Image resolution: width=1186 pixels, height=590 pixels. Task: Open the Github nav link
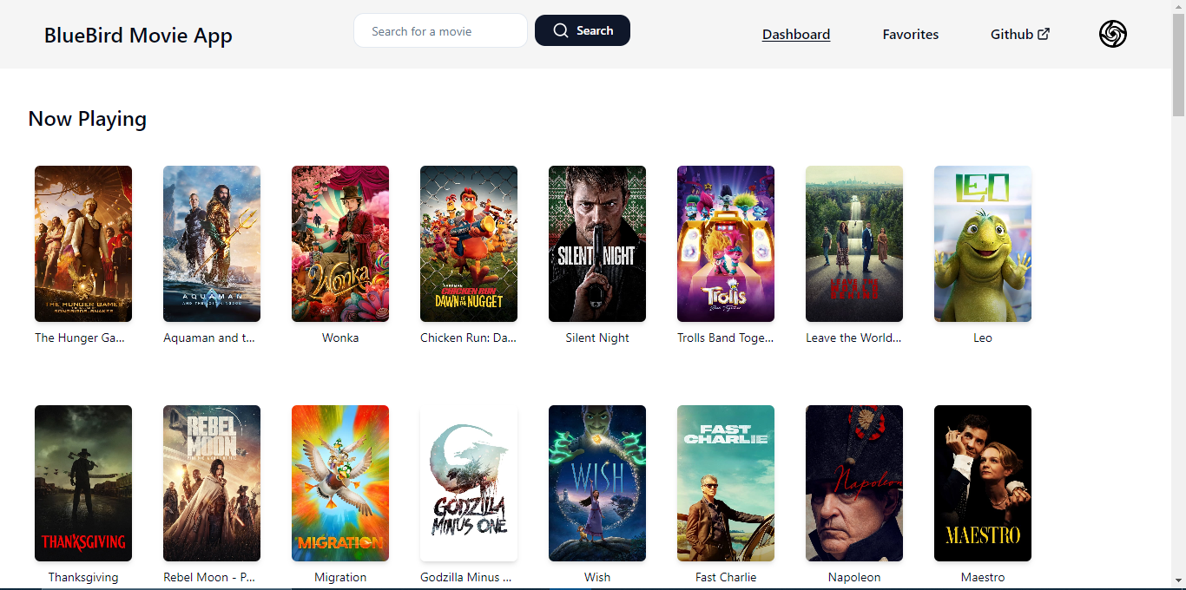tap(1020, 34)
